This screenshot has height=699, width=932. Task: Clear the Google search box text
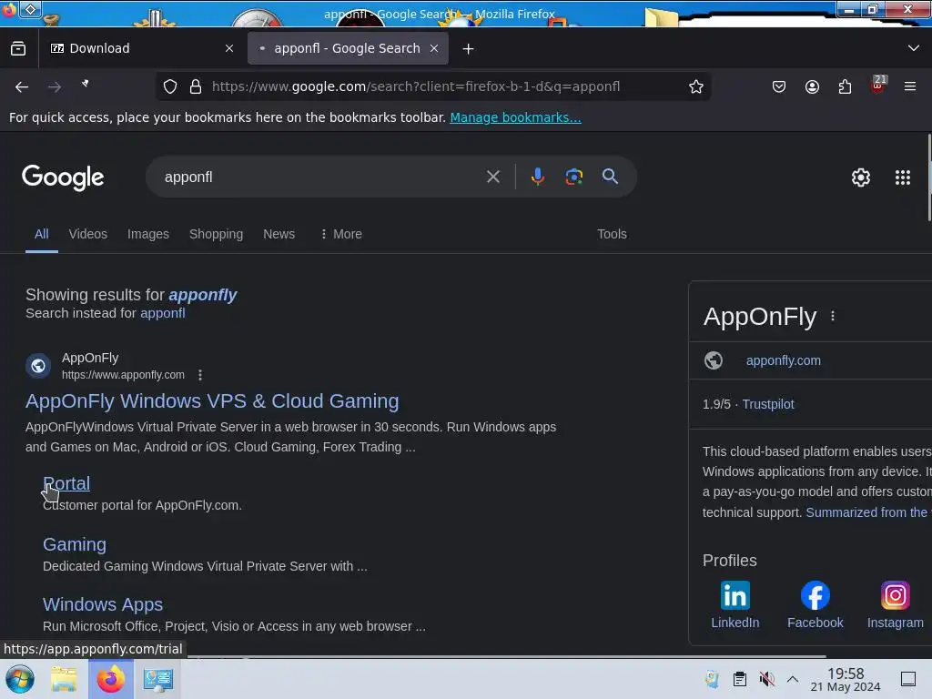coord(492,177)
